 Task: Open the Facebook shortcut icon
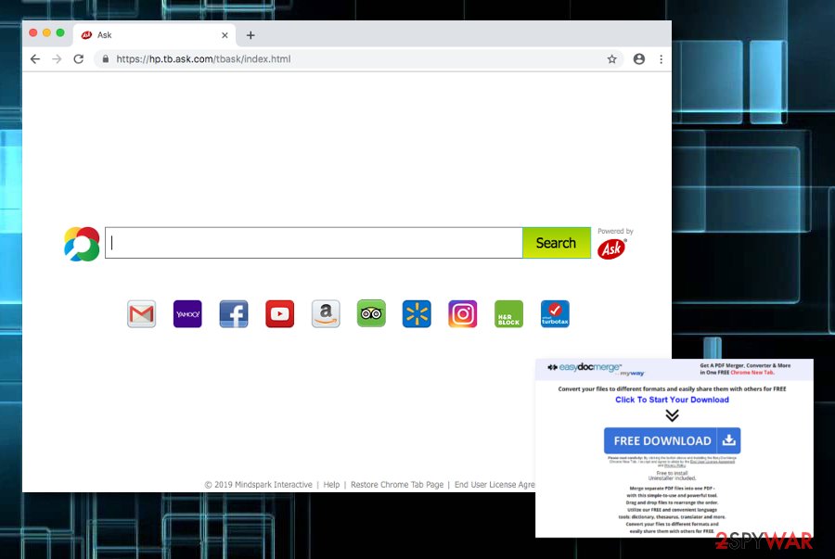234,314
